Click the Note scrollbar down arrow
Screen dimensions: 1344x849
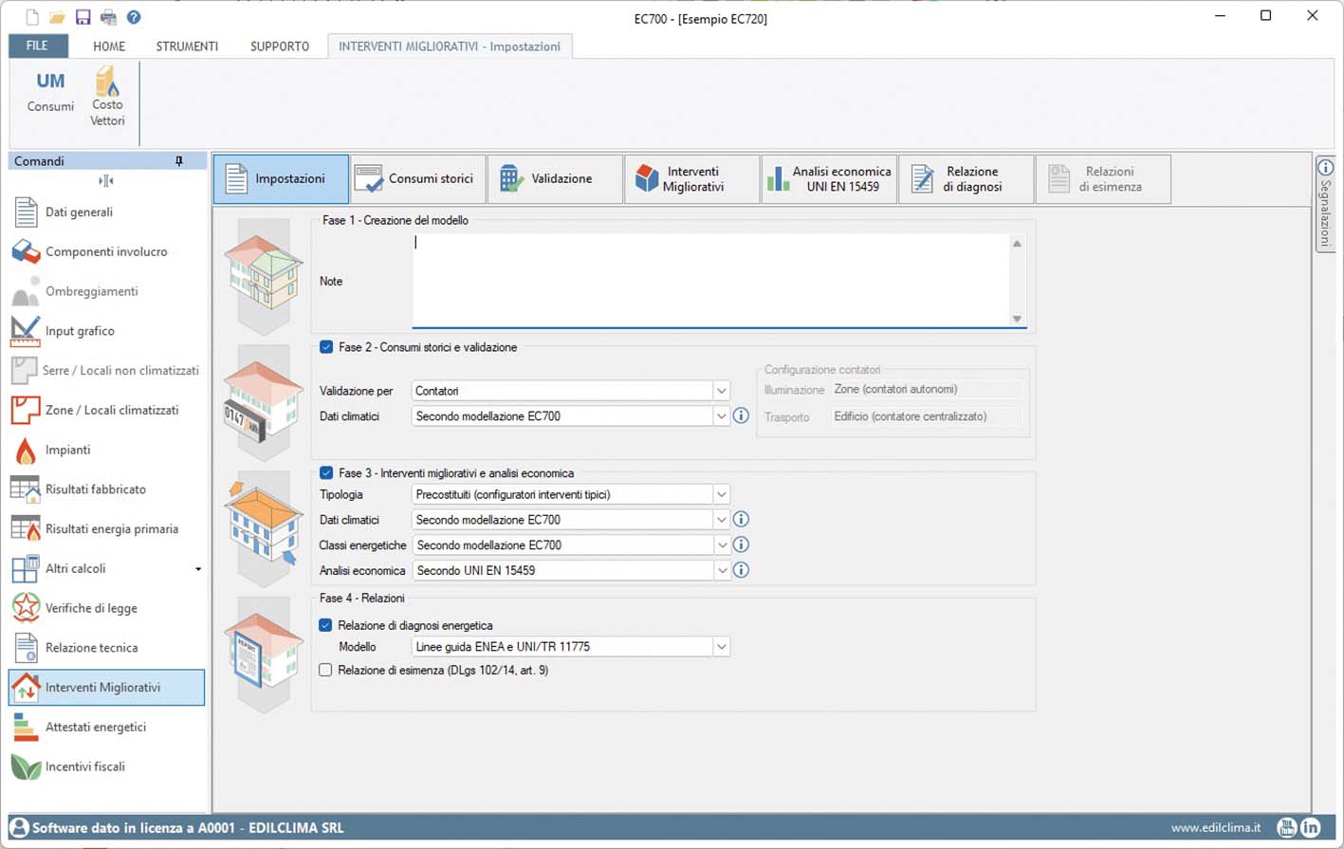1017,319
